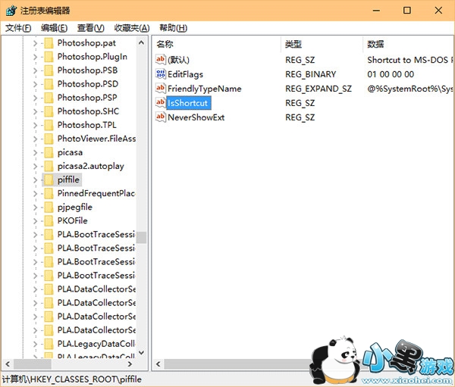Click the Photoshop.TPL folder icon
Screen dimensions: 455x387
pos(49,125)
